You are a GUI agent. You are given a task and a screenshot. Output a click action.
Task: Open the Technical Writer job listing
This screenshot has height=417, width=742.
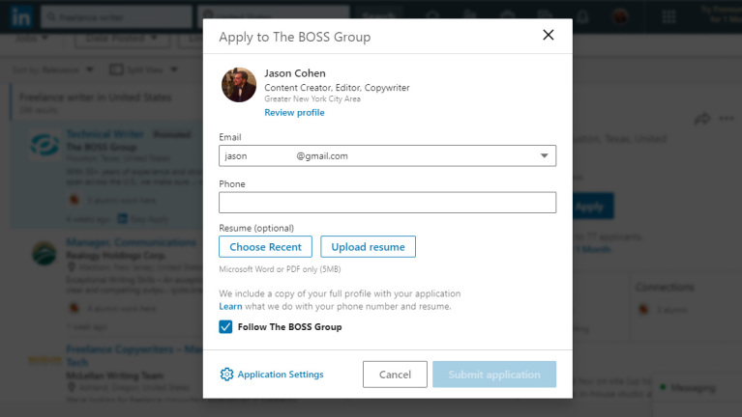tap(105, 134)
